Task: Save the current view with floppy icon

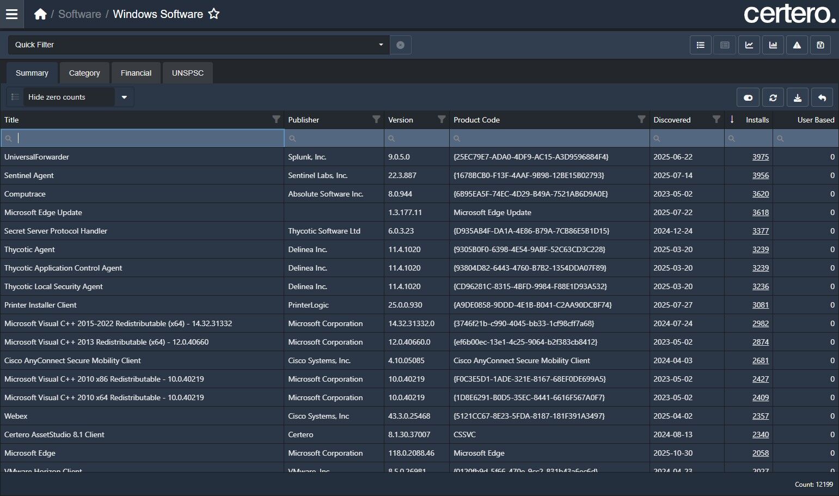Action: click(x=820, y=45)
